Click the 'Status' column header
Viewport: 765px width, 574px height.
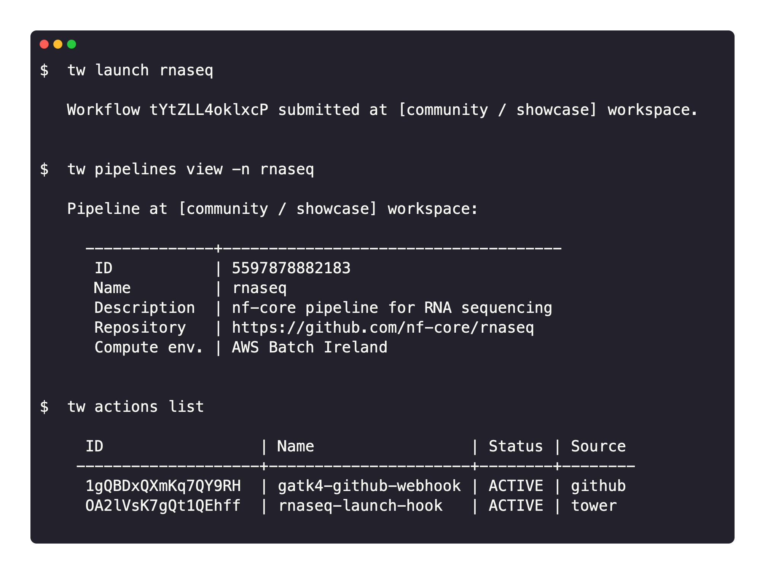pos(516,446)
